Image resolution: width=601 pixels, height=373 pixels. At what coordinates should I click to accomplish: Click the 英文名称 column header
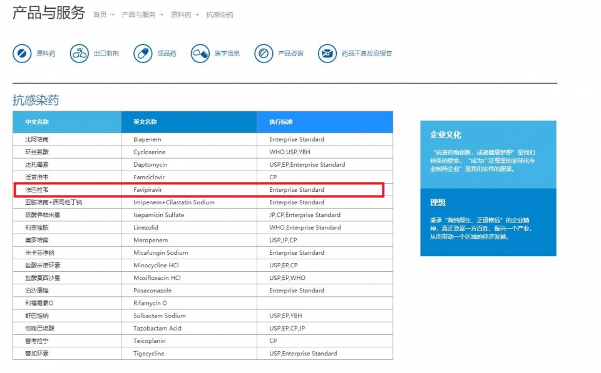(189, 122)
